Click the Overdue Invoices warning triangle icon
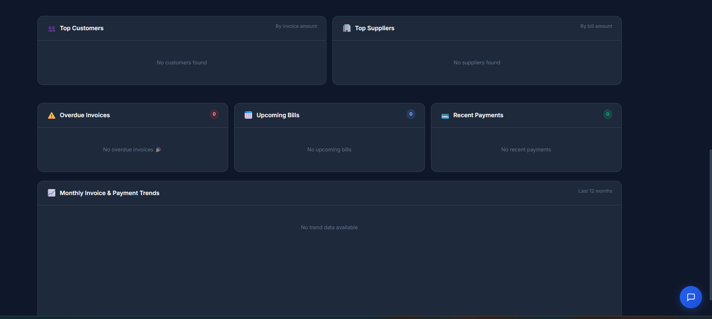This screenshot has width=712, height=319. [52, 116]
